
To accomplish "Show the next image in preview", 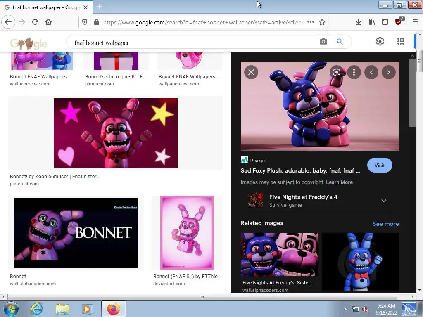I will (x=388, y=72).
